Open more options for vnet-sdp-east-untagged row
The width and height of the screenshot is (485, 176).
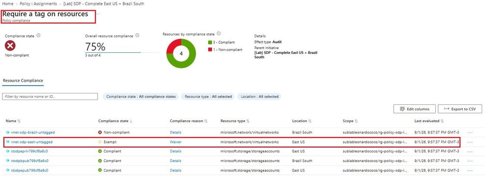470,142
